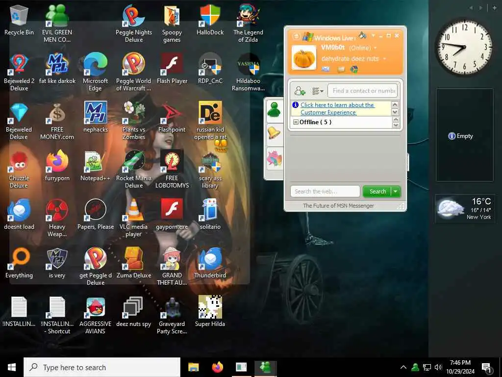Viewport: 502px width, 377px height.
Task: Open the Search button dropdown arrow
Action: click(x=396, y=191)
